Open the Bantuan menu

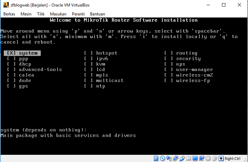(x=98, y=14)
